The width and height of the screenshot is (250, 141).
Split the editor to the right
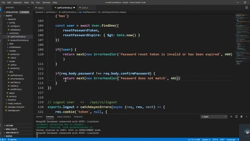[x=246, y=7]
